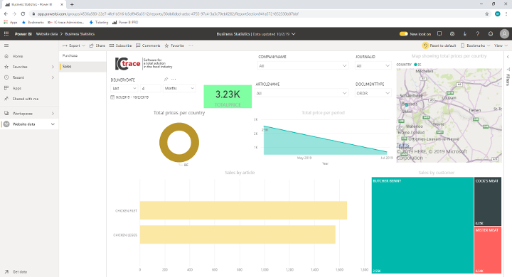Open the notifications icon in header

439,34
